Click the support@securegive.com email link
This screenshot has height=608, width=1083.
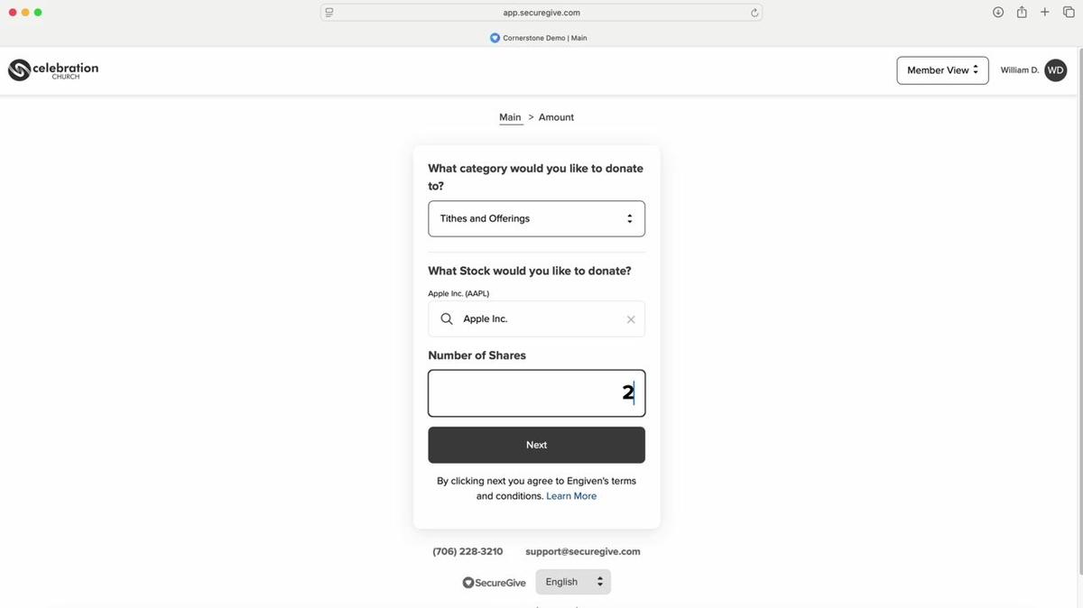coord(582,551)
